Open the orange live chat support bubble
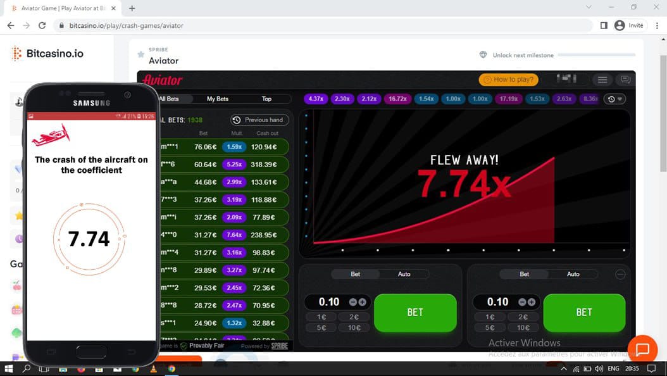The height and width of the screenshot is (376, 667). click(642, 349)
